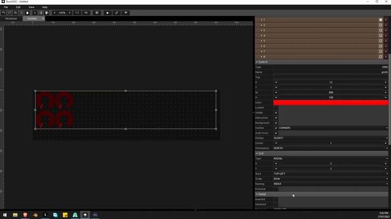Screen dimensions: 391x219
Task: Collapse the Control section header
Action: [322, 62]
